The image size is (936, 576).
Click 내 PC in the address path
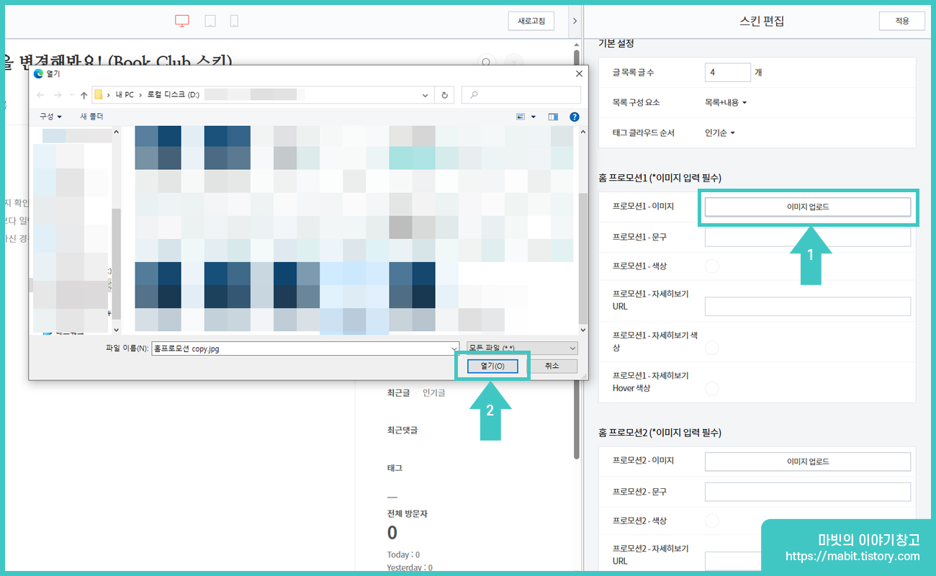pyautogui.click(x=125, y=95)
